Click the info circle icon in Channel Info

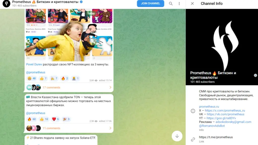pyautogui.click(x=193, y=111)
